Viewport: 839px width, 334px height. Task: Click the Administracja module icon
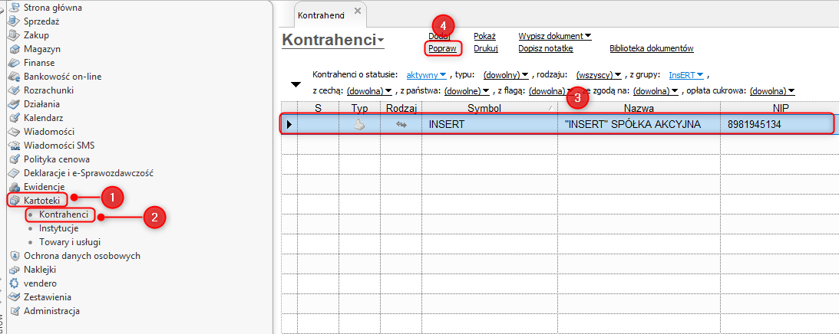(x=15, y=311)
